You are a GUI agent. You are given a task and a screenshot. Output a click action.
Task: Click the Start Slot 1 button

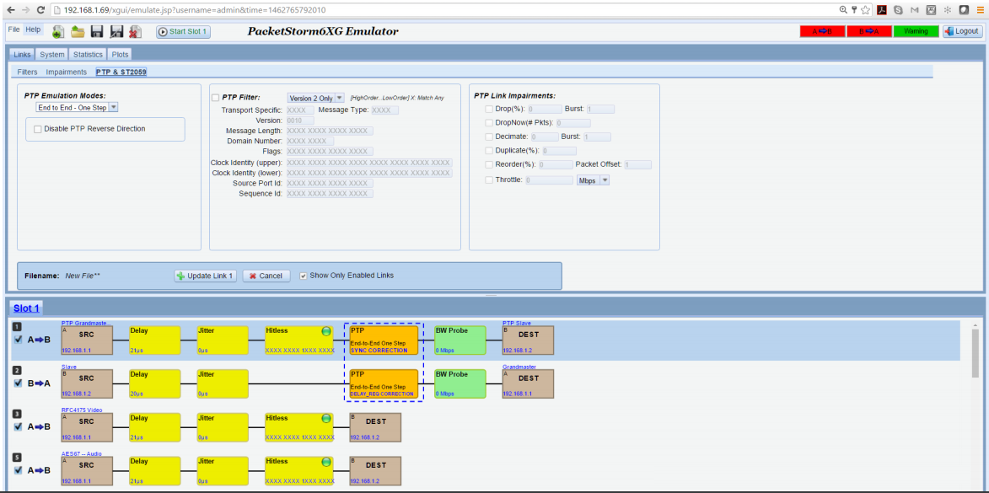183,31
